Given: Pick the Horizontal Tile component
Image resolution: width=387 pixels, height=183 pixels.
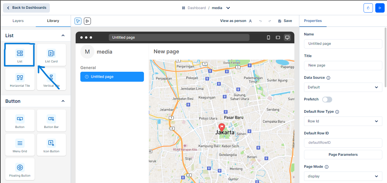Looking at the screenshot, I should 20,79.
